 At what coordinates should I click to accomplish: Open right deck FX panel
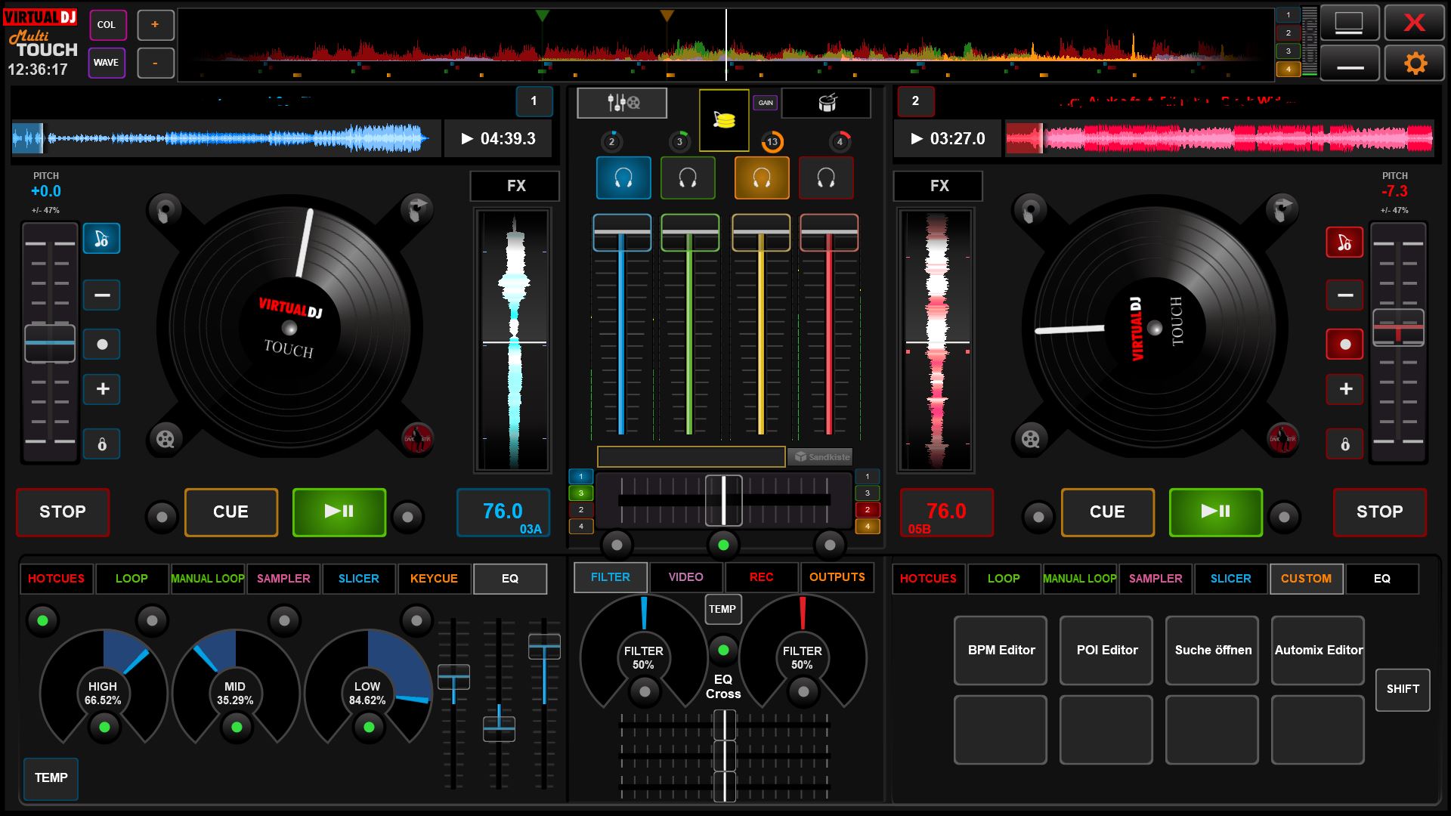pos(939,186)
